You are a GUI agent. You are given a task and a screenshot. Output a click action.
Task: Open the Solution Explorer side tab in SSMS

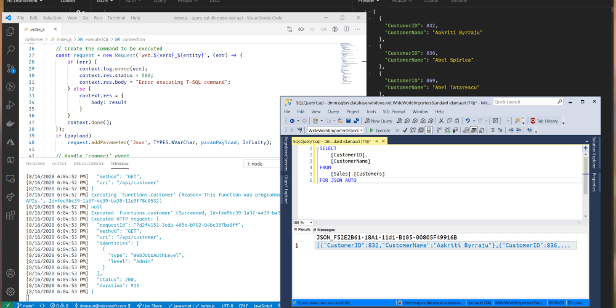[594, 153]
